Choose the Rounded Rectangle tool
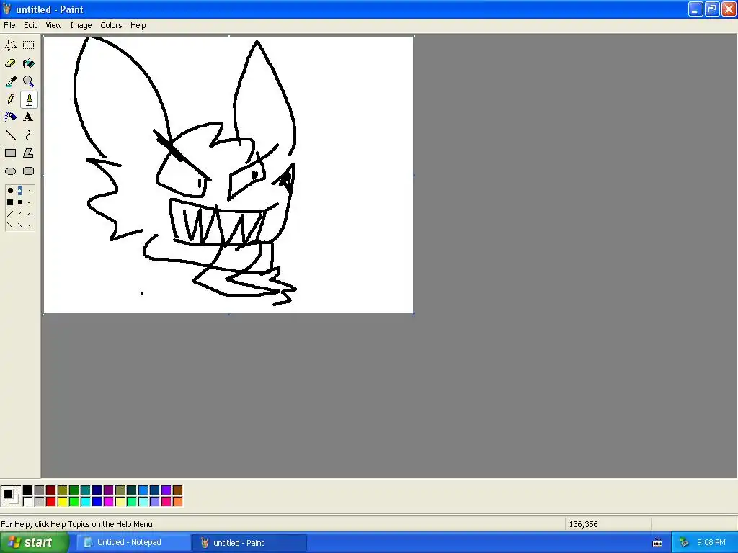The height and width of the screenshot is (553, 738). click(x=29, y=171)
